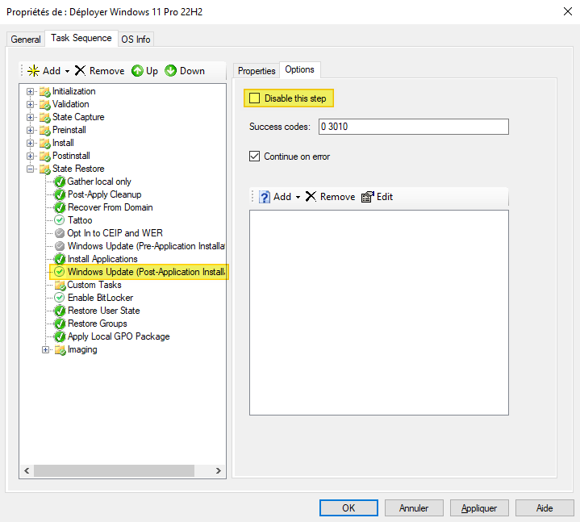
Task: Select the Initialization folder icon
Action: click(45, 91)
